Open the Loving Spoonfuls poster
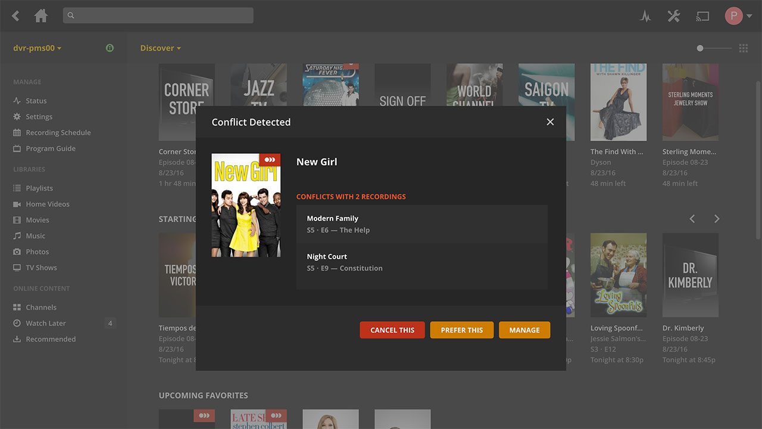762x429 pixels. (x=619, y=275)
